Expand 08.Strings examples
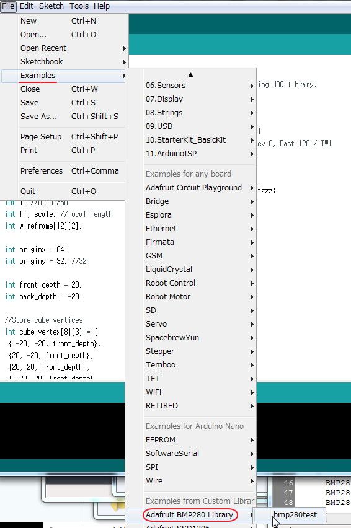This screenshot has width=351, height=528. coord(191,112)
